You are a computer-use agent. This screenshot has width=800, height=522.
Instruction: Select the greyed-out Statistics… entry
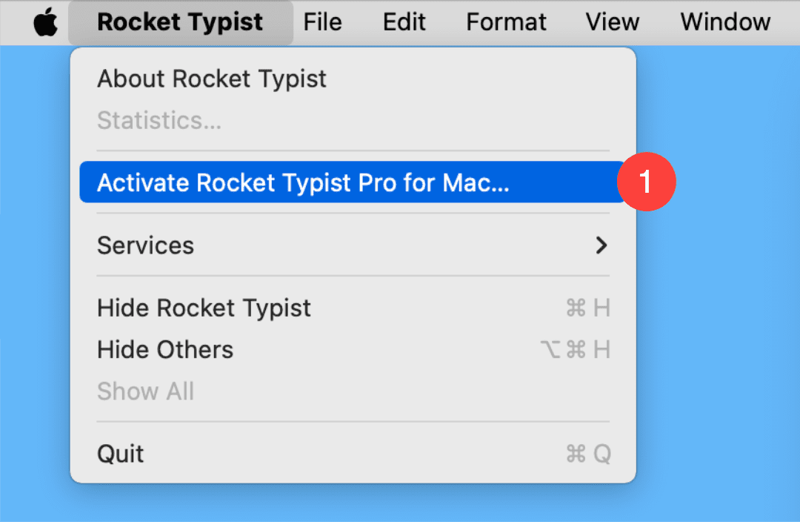pos(353,121)
